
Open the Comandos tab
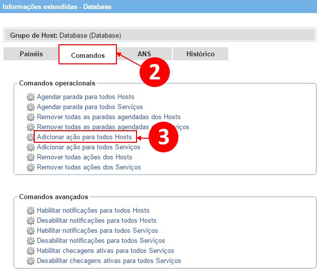pyautogui.click(x=88, y=55)
